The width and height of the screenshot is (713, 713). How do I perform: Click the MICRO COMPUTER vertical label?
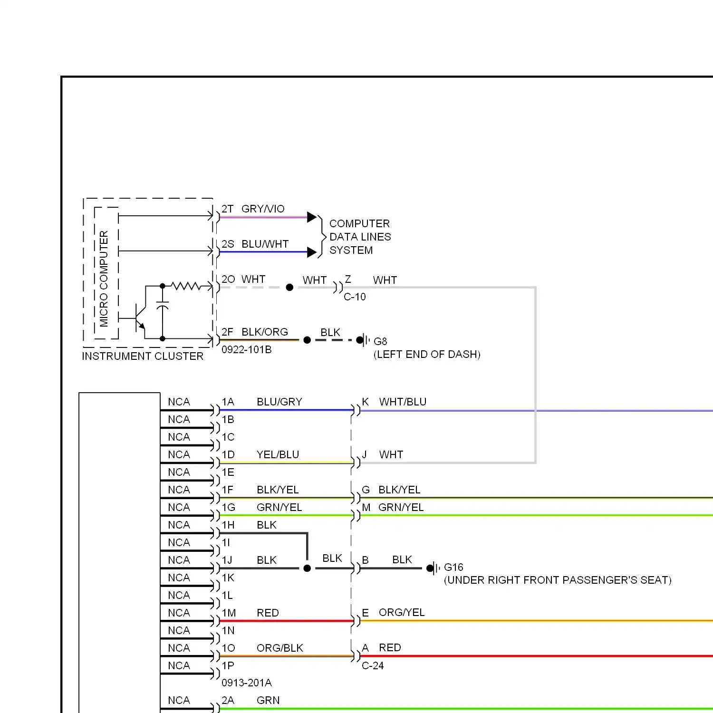click(104, 279)
